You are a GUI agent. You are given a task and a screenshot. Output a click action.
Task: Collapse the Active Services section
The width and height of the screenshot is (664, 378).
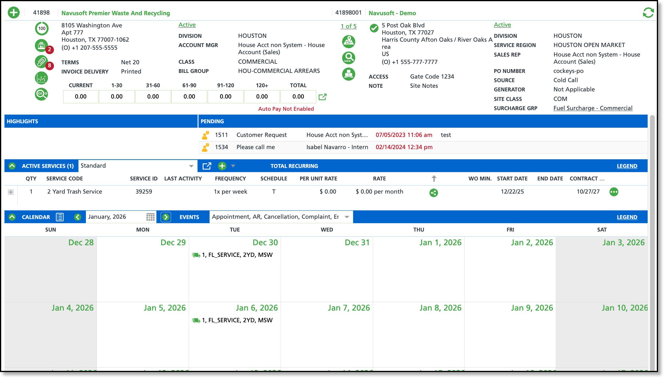tap(12, 166)
